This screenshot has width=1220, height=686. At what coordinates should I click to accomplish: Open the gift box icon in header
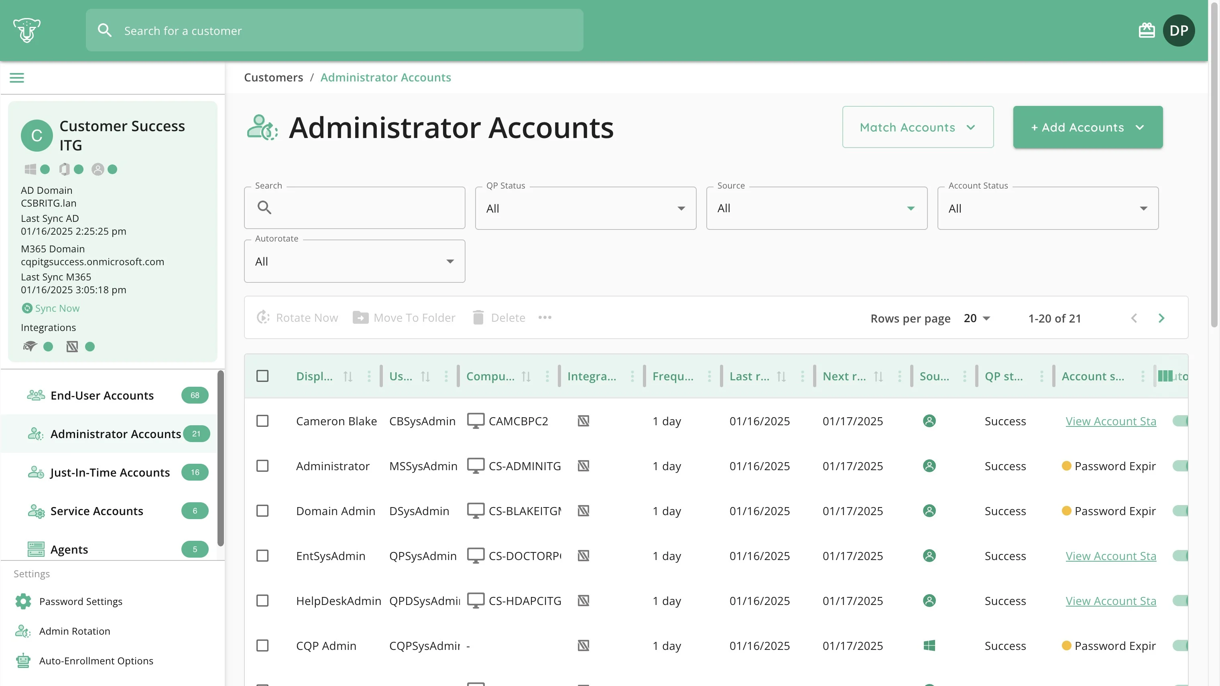[1147, 30]
